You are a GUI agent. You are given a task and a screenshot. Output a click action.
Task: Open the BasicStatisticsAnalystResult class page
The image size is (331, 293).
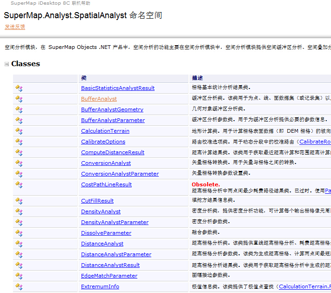click(118, 88)
